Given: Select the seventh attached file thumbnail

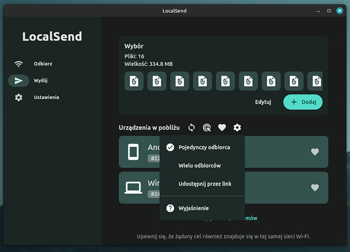Looking at the screenshot, I should (271, 81).
